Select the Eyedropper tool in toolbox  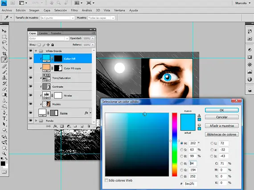click(x=4, y=60)
